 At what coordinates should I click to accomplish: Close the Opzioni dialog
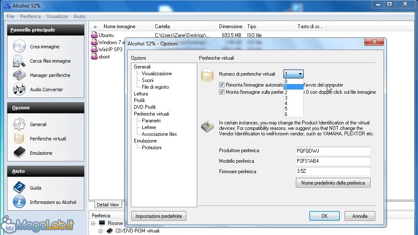(x=374, y=42)
